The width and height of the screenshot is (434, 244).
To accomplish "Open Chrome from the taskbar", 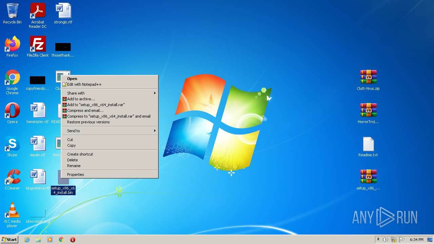I will click(61, 240).
